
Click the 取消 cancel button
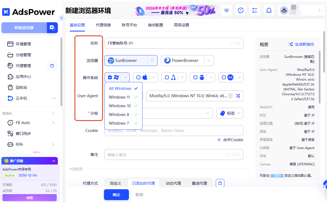tap(139, 195)
